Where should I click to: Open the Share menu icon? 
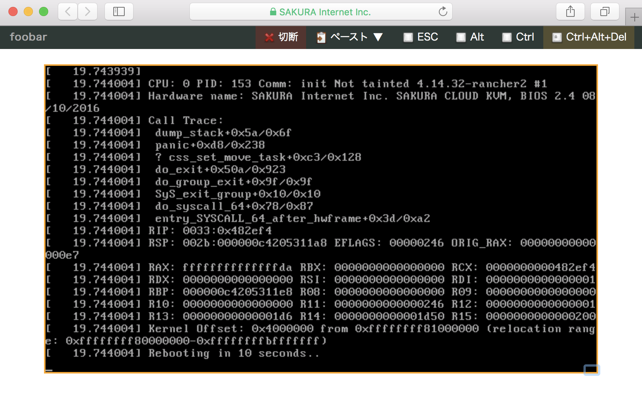click(x=570, y=11)
